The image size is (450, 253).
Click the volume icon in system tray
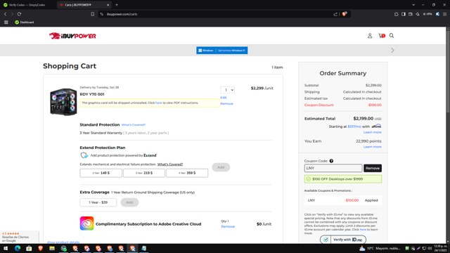(x=430, y=248)
